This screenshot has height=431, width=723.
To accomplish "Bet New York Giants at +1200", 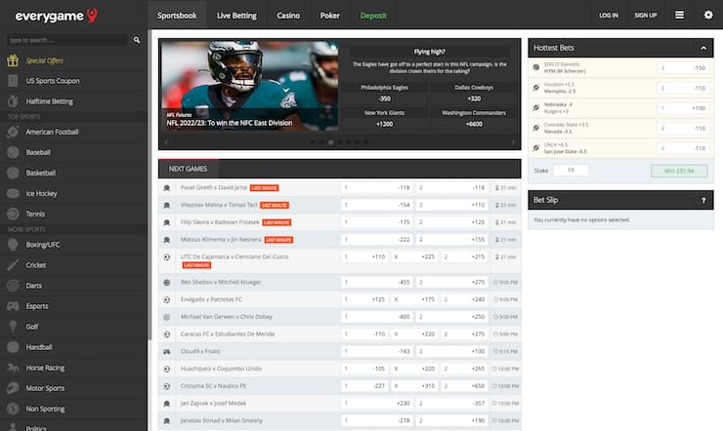I will [385, 124].
